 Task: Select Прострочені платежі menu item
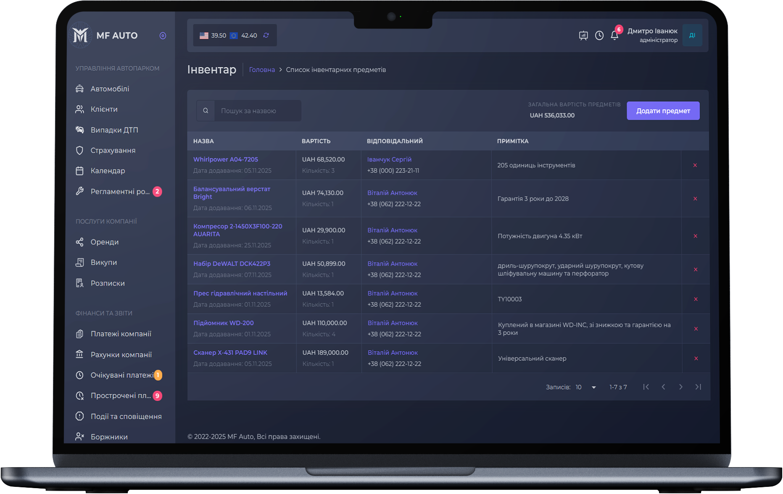(x=120, y=395)
